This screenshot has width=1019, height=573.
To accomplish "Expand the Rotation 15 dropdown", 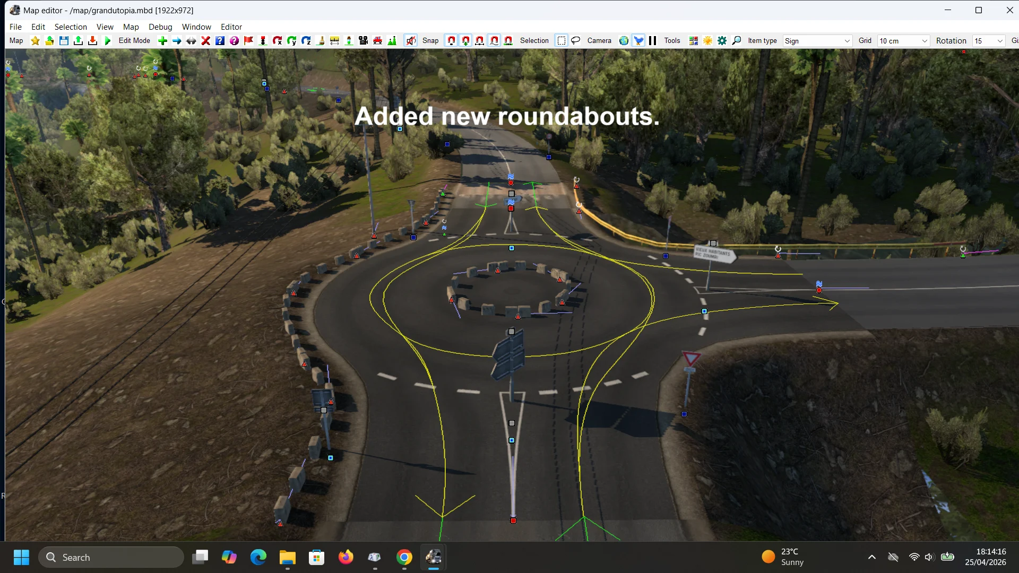I will pos(1000,41).
